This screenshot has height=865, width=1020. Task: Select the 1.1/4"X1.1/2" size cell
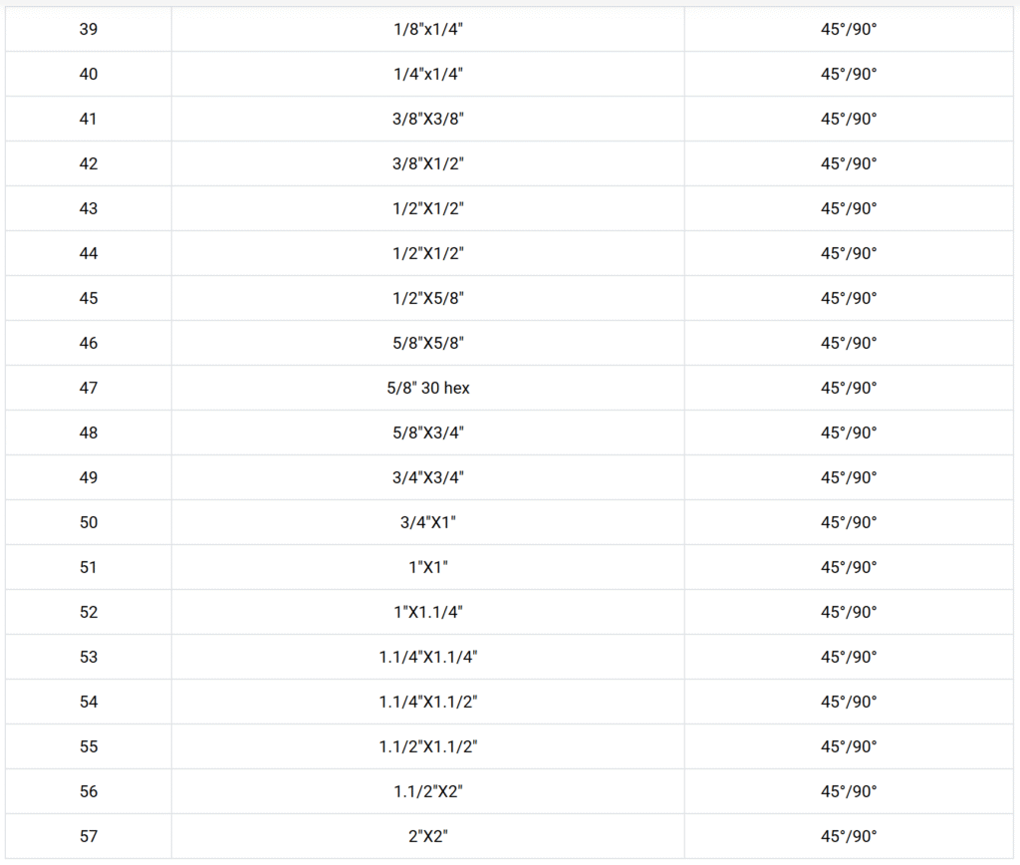428,702
